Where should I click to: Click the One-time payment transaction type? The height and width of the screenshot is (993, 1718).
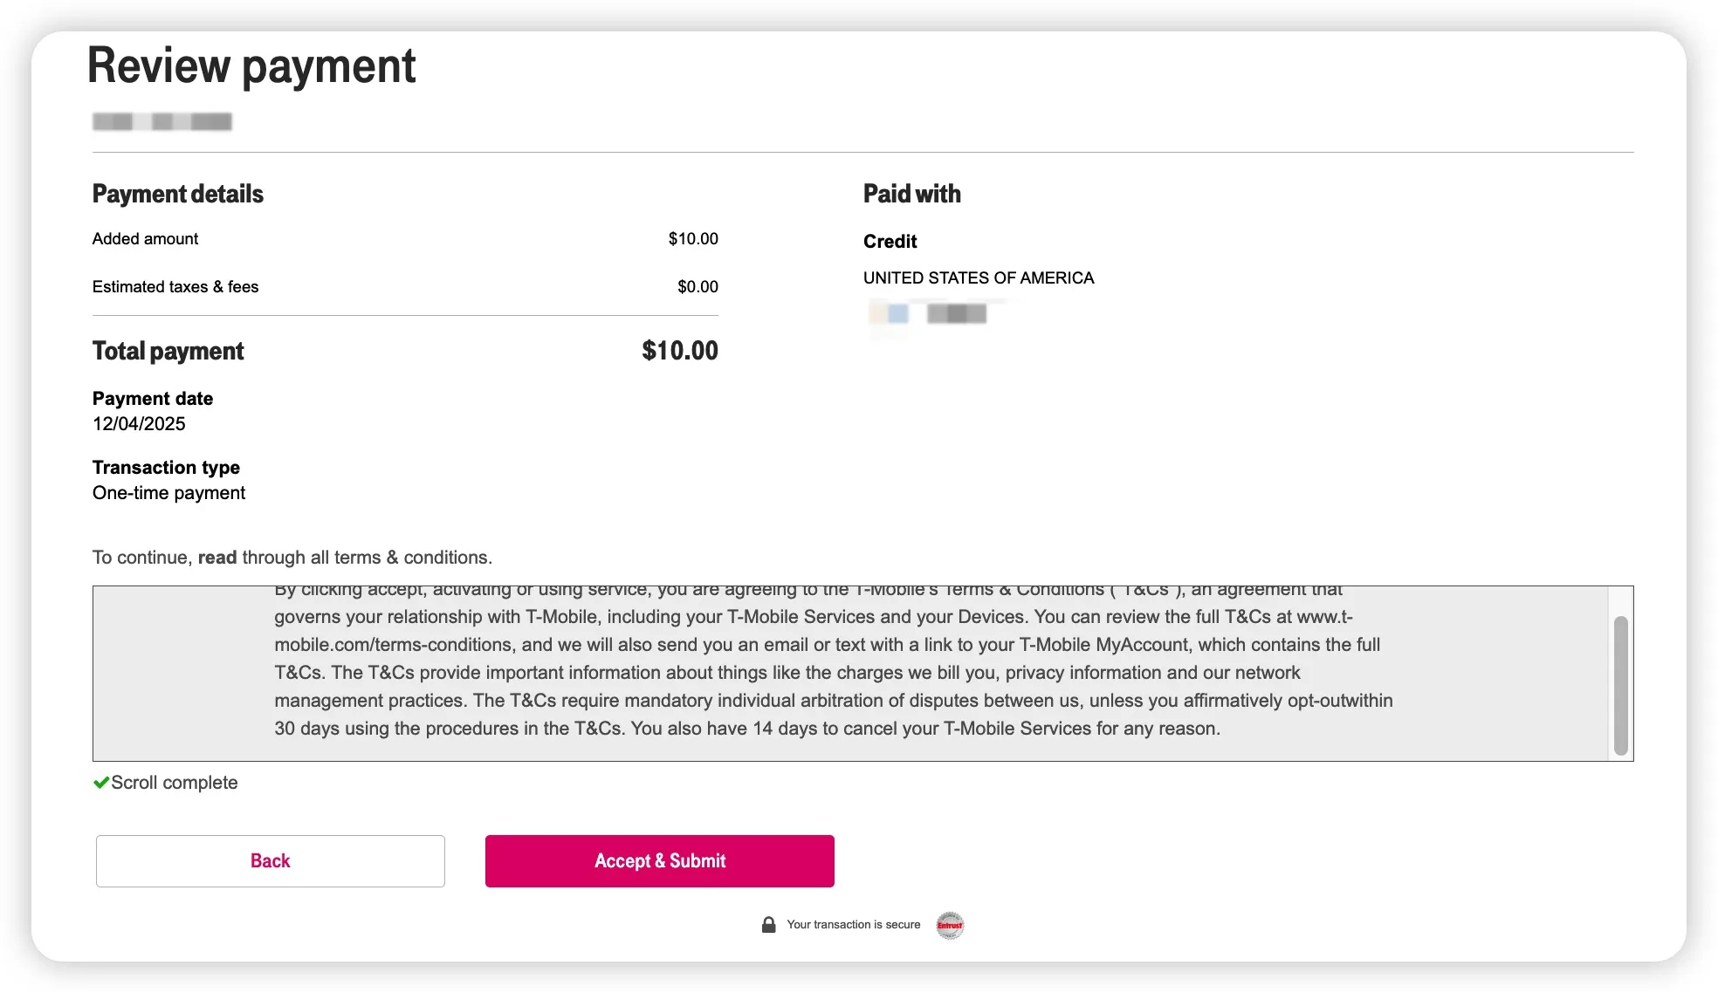point(168,493)
